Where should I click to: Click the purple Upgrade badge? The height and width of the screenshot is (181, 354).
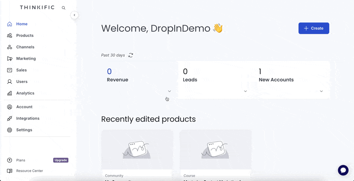tap(61, 160)
